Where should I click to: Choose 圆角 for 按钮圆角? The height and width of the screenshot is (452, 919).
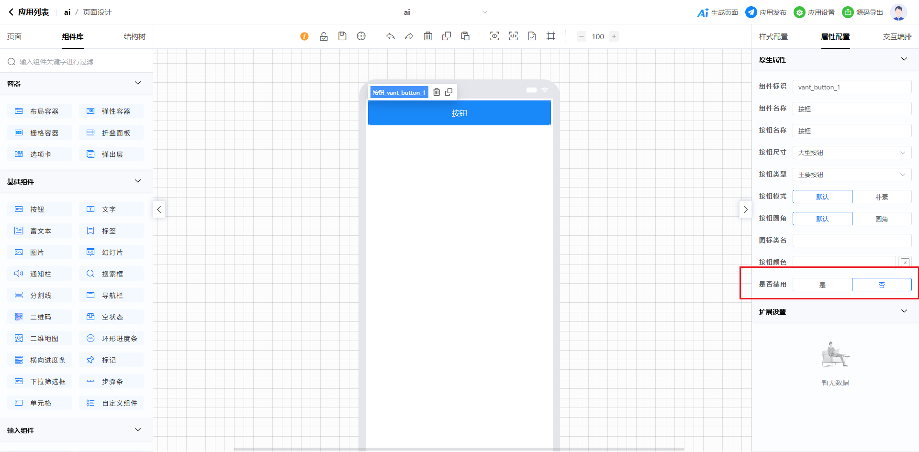click(882, 219)
